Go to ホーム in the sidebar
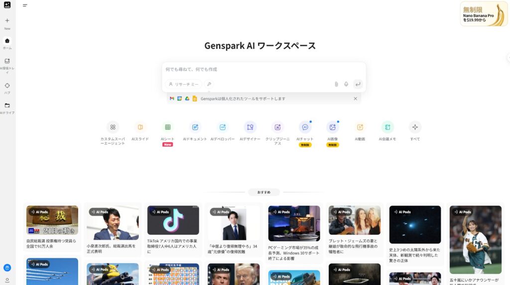 pyautogui.click(x=7, y=41)
